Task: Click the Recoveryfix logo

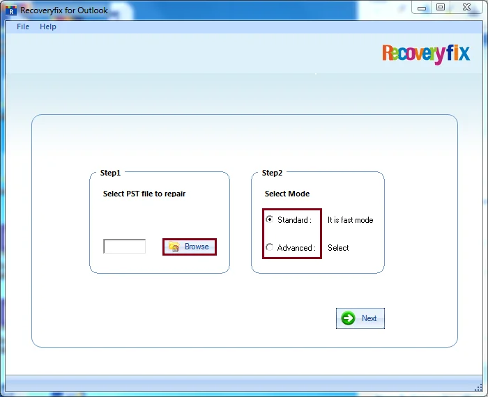Action: (426, 54)
